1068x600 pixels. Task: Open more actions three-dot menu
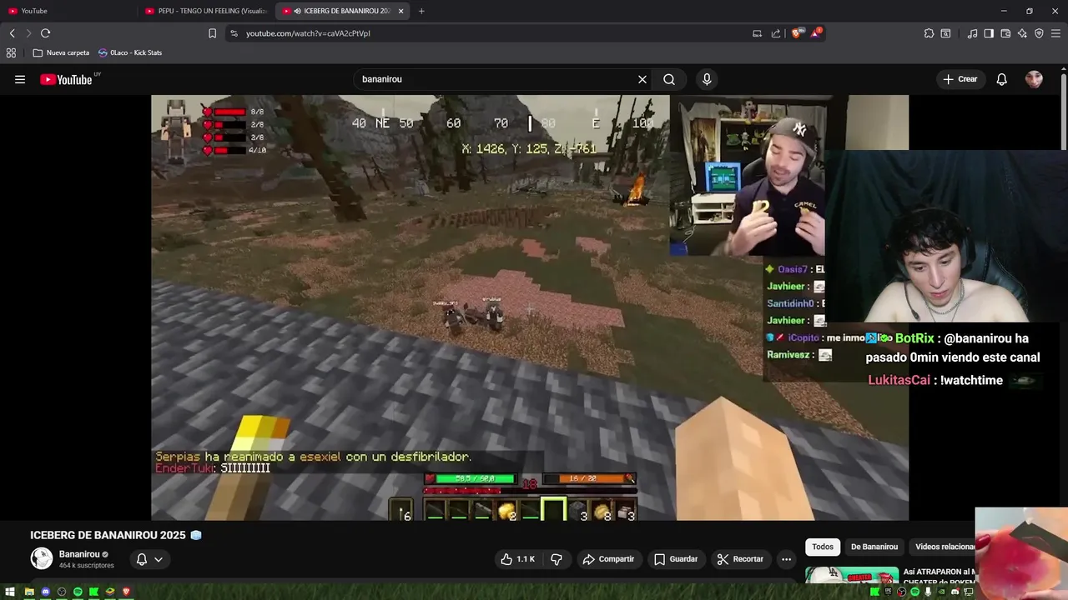[x=786, y=559]
